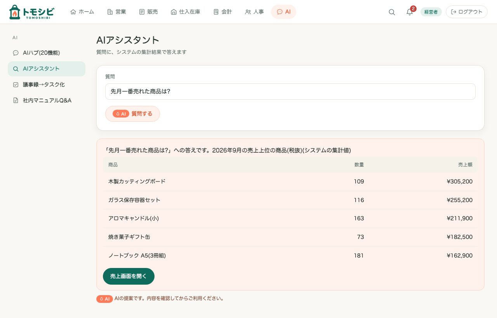
Task: Open the 人事 menu
Action: [254, 12]
